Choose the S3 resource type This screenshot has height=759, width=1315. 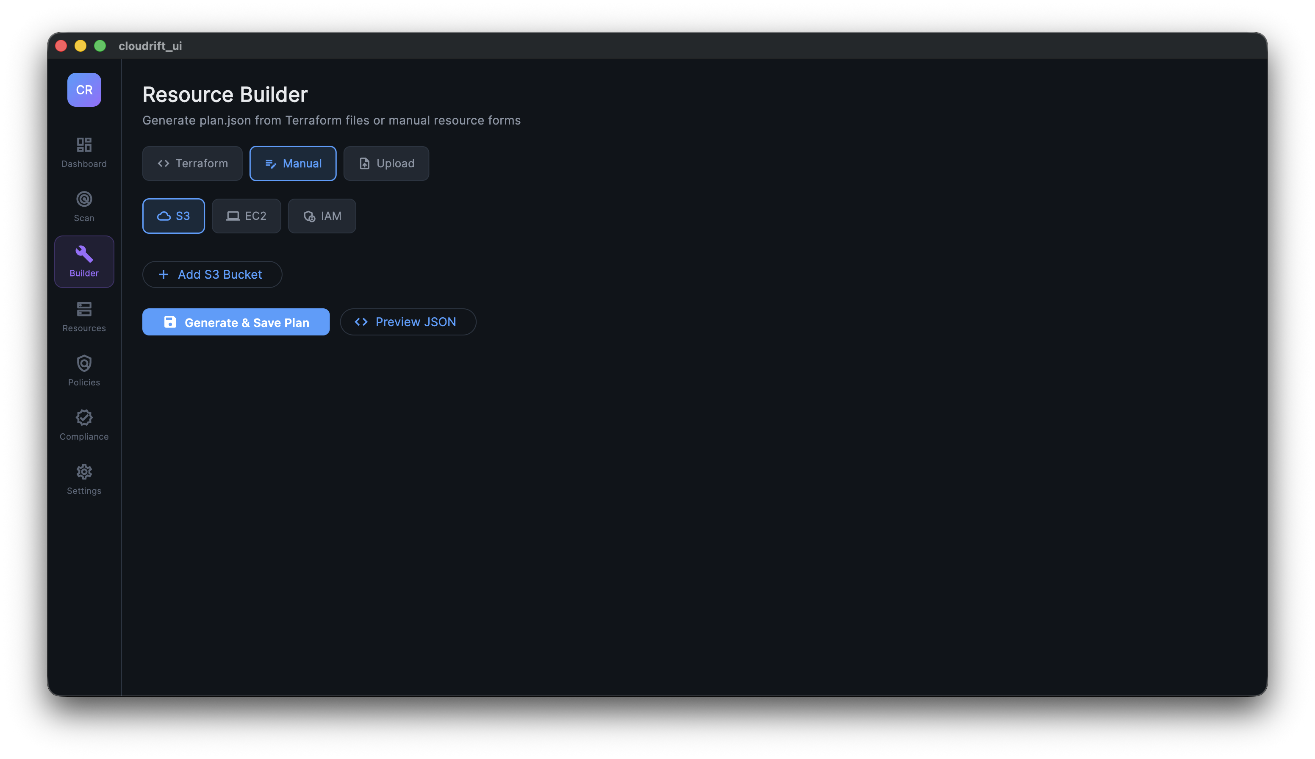click(x=173, y=216)
